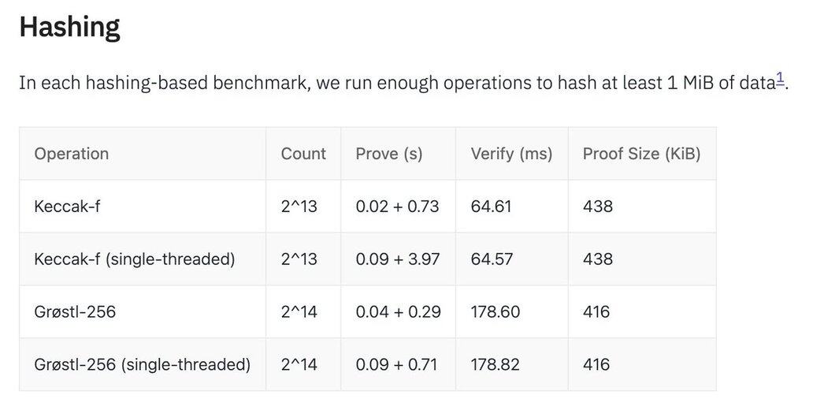Click the Proof Size (KiB) header
This screenshot has width=813, height=410.
coord(641,154)
